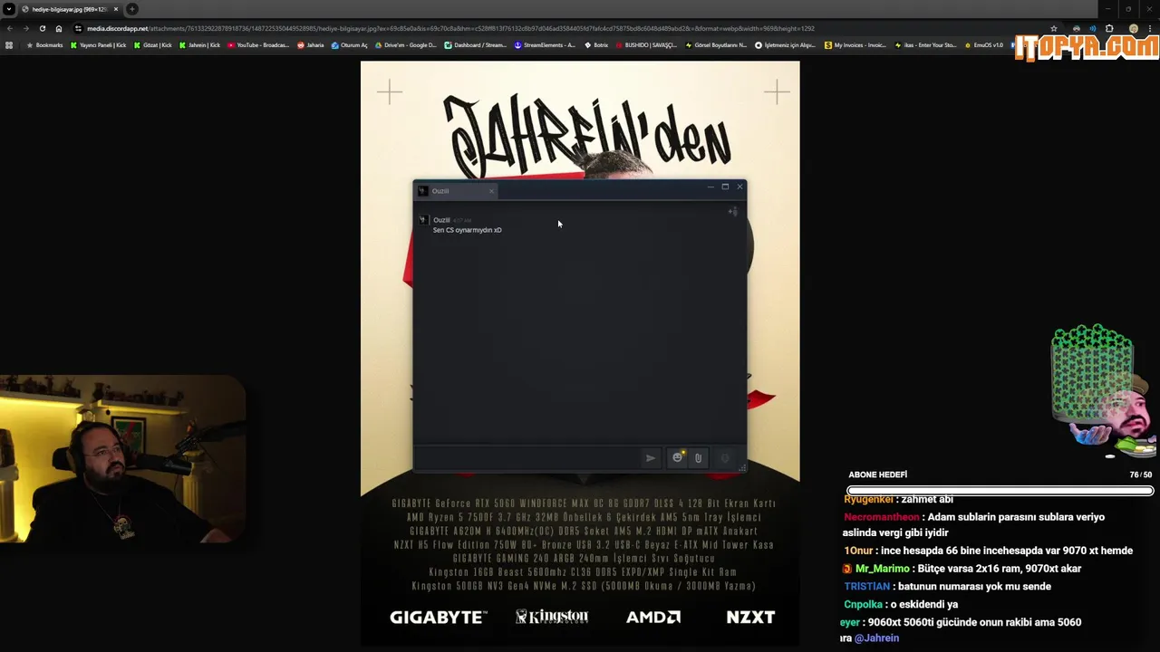Click the ABONE HEDEFİ progress bar
Image resolution: width=1160 pixels, height=652 pixels.
click(1000, 491)
